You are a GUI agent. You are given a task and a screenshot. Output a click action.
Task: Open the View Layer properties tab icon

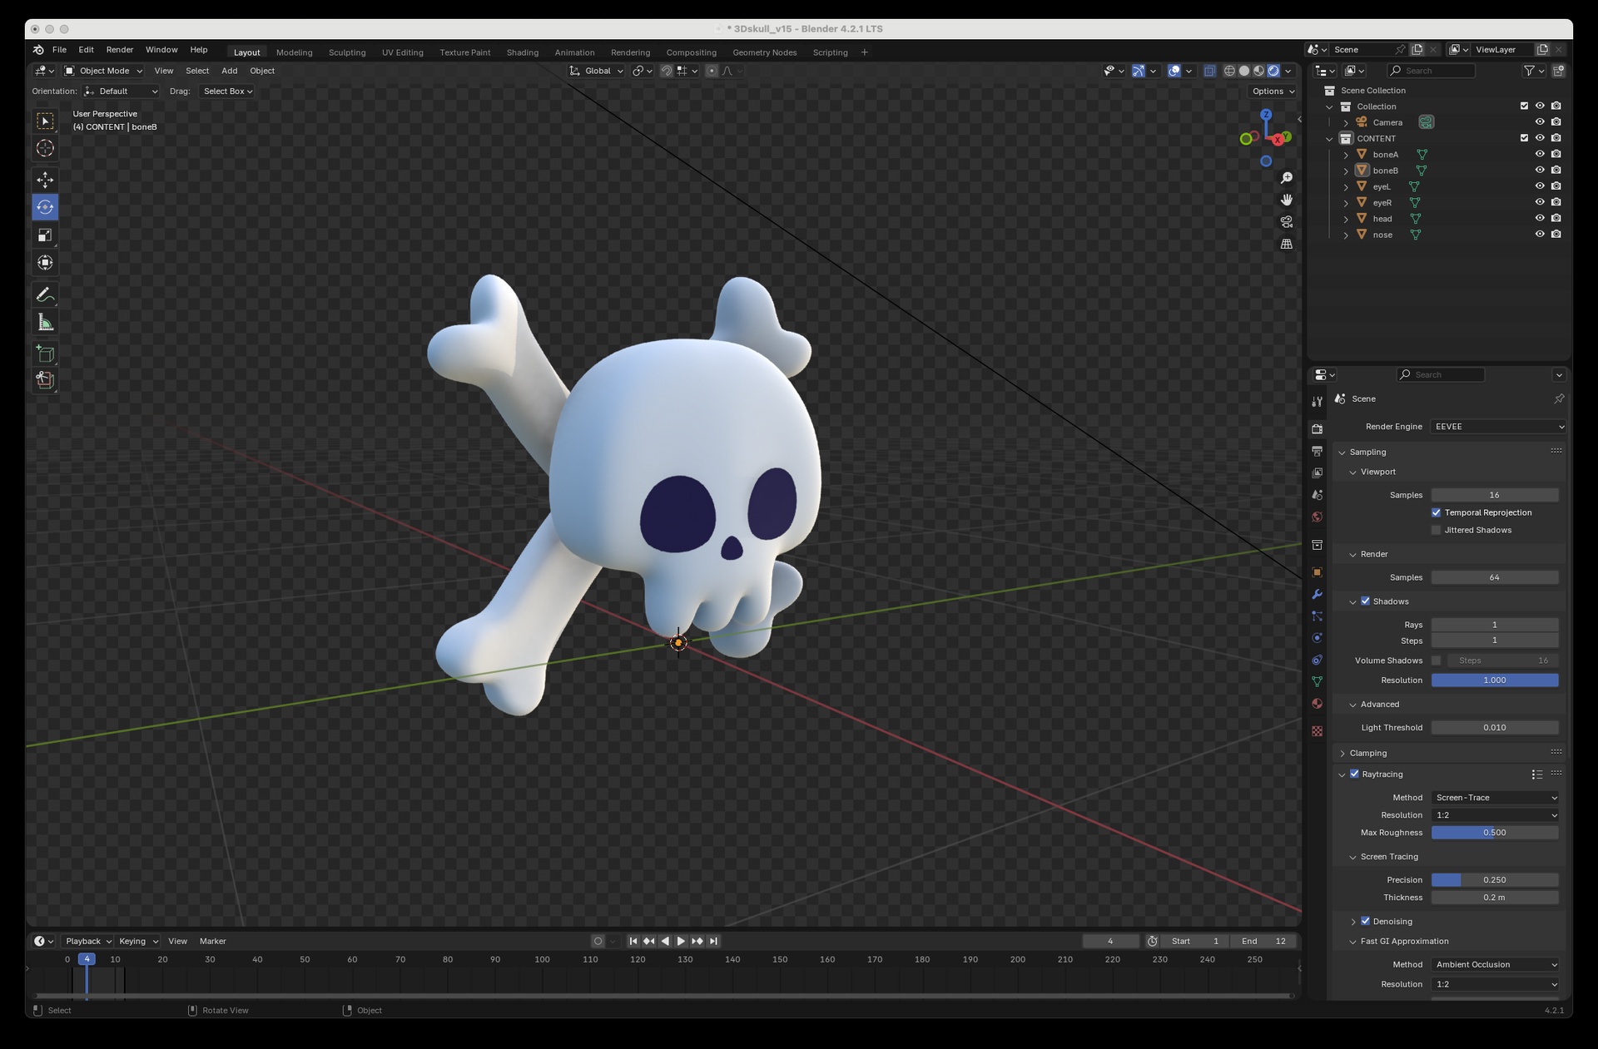tap(1317, 473)
